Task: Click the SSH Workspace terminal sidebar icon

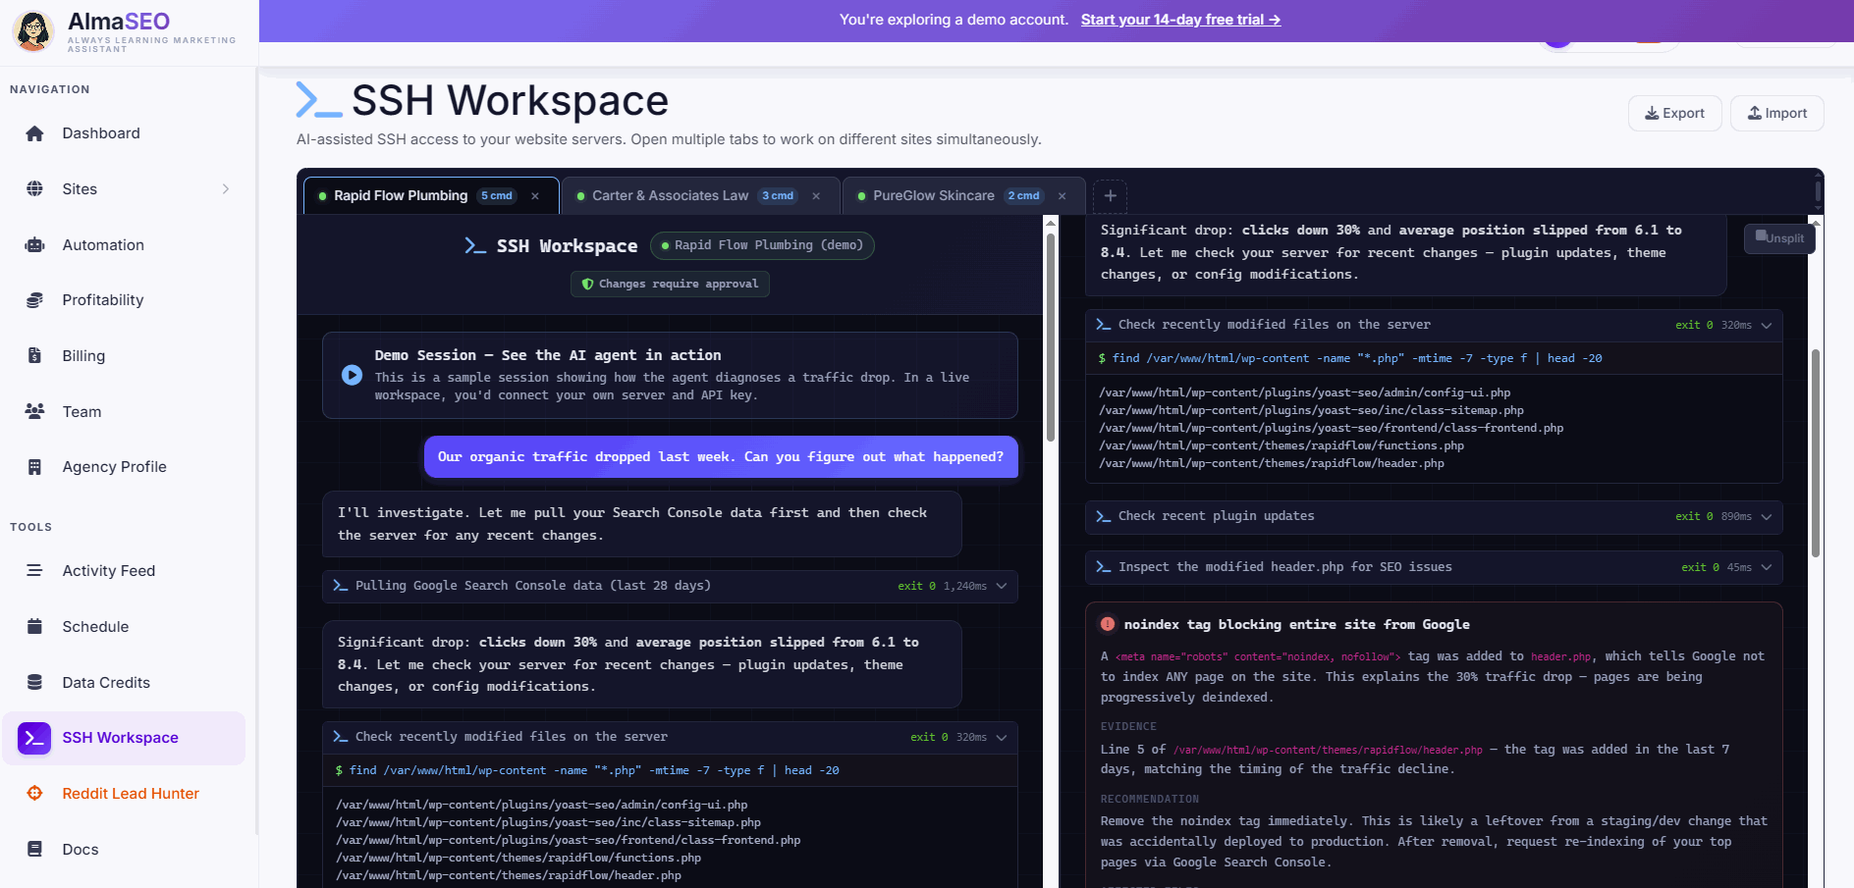Action: [34, 738]
